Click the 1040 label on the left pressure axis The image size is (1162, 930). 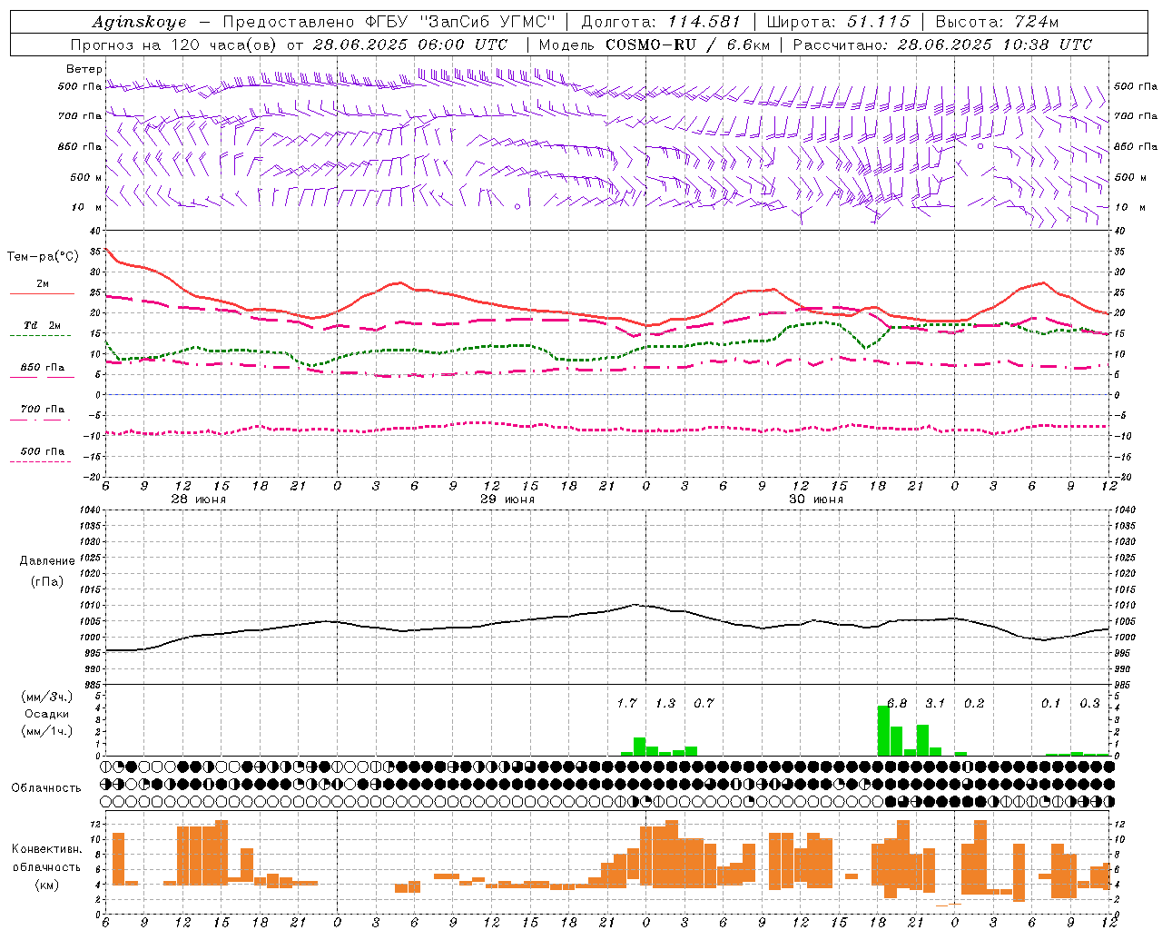(88, 510)
